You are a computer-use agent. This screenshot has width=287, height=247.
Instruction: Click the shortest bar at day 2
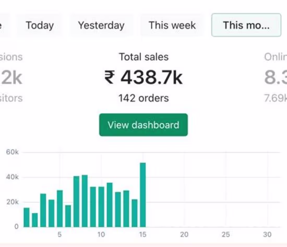point(35,220)
